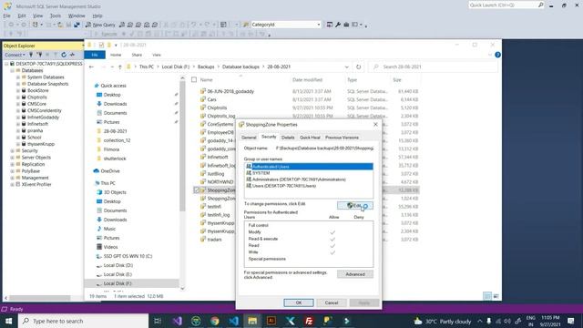The height and width of the screenshot is (328, 583).
Task: Click the Activity Monitor icon in Object Explorer
Action: tap(72, 55)
